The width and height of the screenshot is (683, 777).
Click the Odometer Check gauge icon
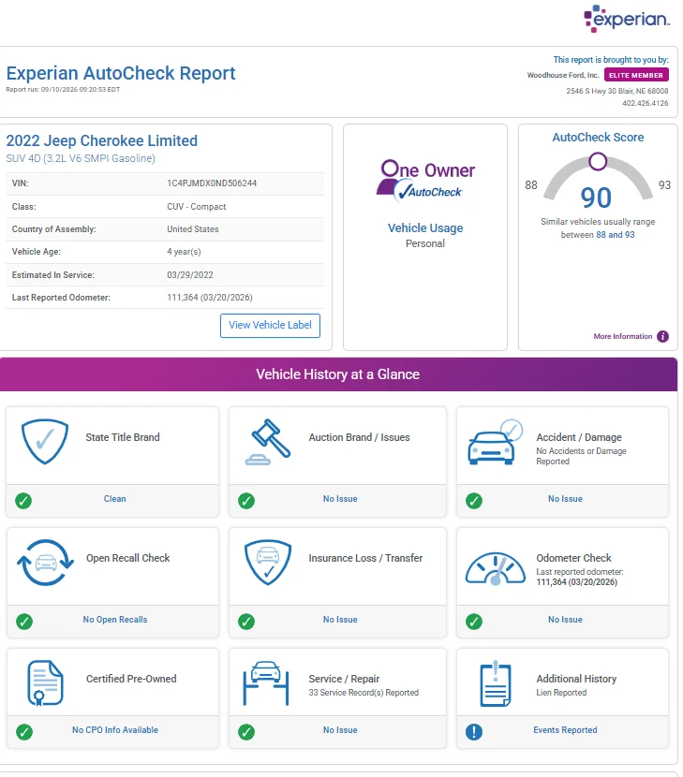[x=495, y=568]
